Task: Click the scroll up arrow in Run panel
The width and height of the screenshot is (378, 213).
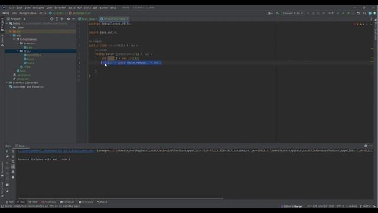Action: click(x=13, y=151)
